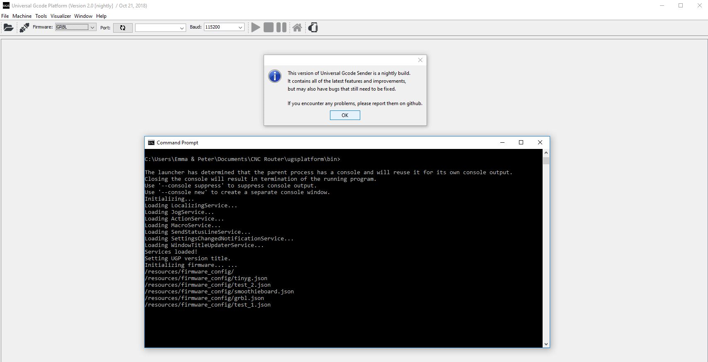Refresh the serial port list
The image size is (708, 362).
point(123,28)
